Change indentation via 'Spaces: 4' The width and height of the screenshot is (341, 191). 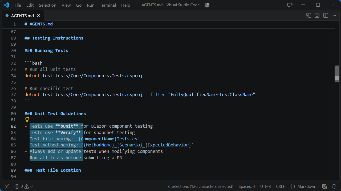(247, 186)
